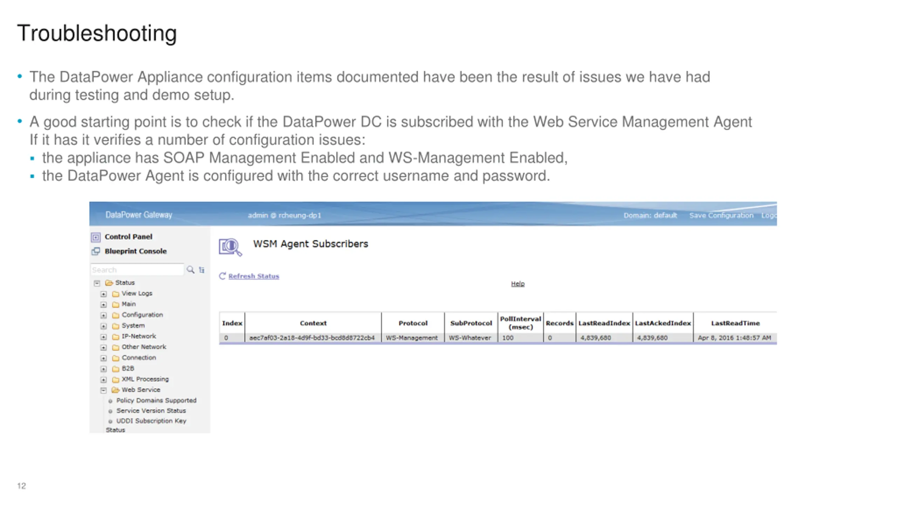Expand the IP-Network tree node
897x505 pixels.
[x=103, y=337]
